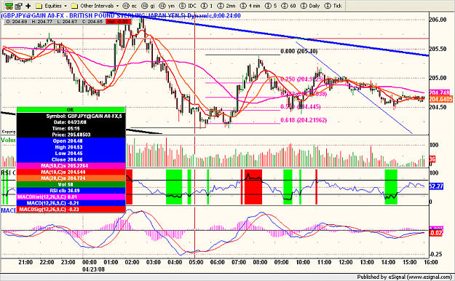Screen dimensions: 455x281
Task: Click the MA(10,C) row in data window
Action: (71, 172)
